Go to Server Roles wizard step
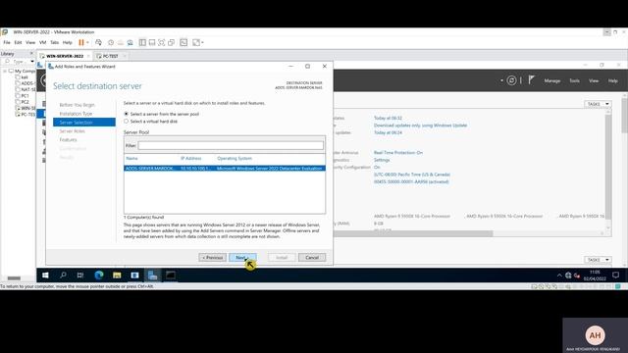 (x=72, y=131)
